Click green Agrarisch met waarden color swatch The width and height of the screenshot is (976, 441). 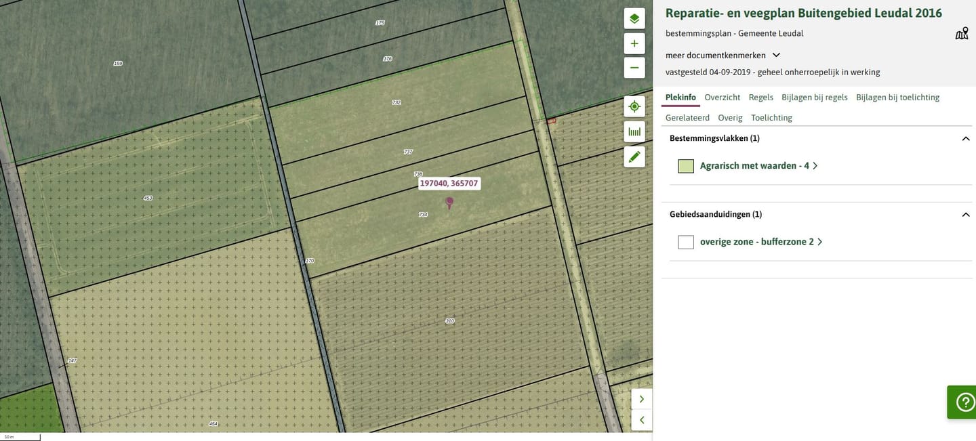click(686, 166)
